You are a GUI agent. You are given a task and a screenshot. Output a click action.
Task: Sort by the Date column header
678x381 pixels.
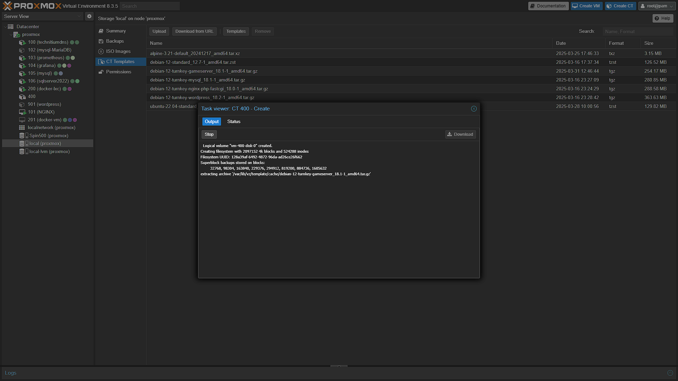(579, 43)
